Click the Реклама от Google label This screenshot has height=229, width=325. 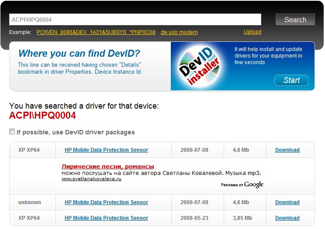click(242, 185)
